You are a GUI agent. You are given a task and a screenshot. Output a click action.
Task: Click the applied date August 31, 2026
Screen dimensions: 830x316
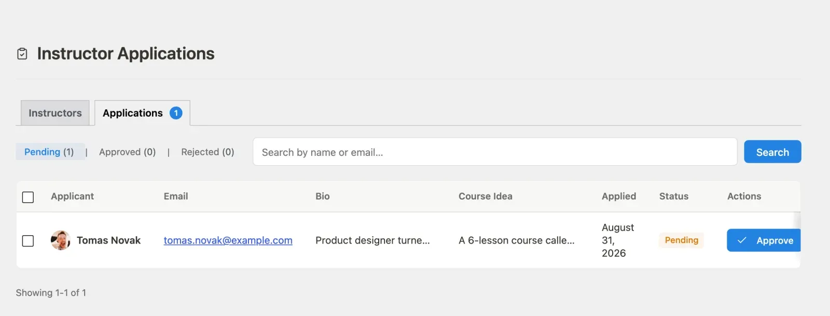(618, 240)
